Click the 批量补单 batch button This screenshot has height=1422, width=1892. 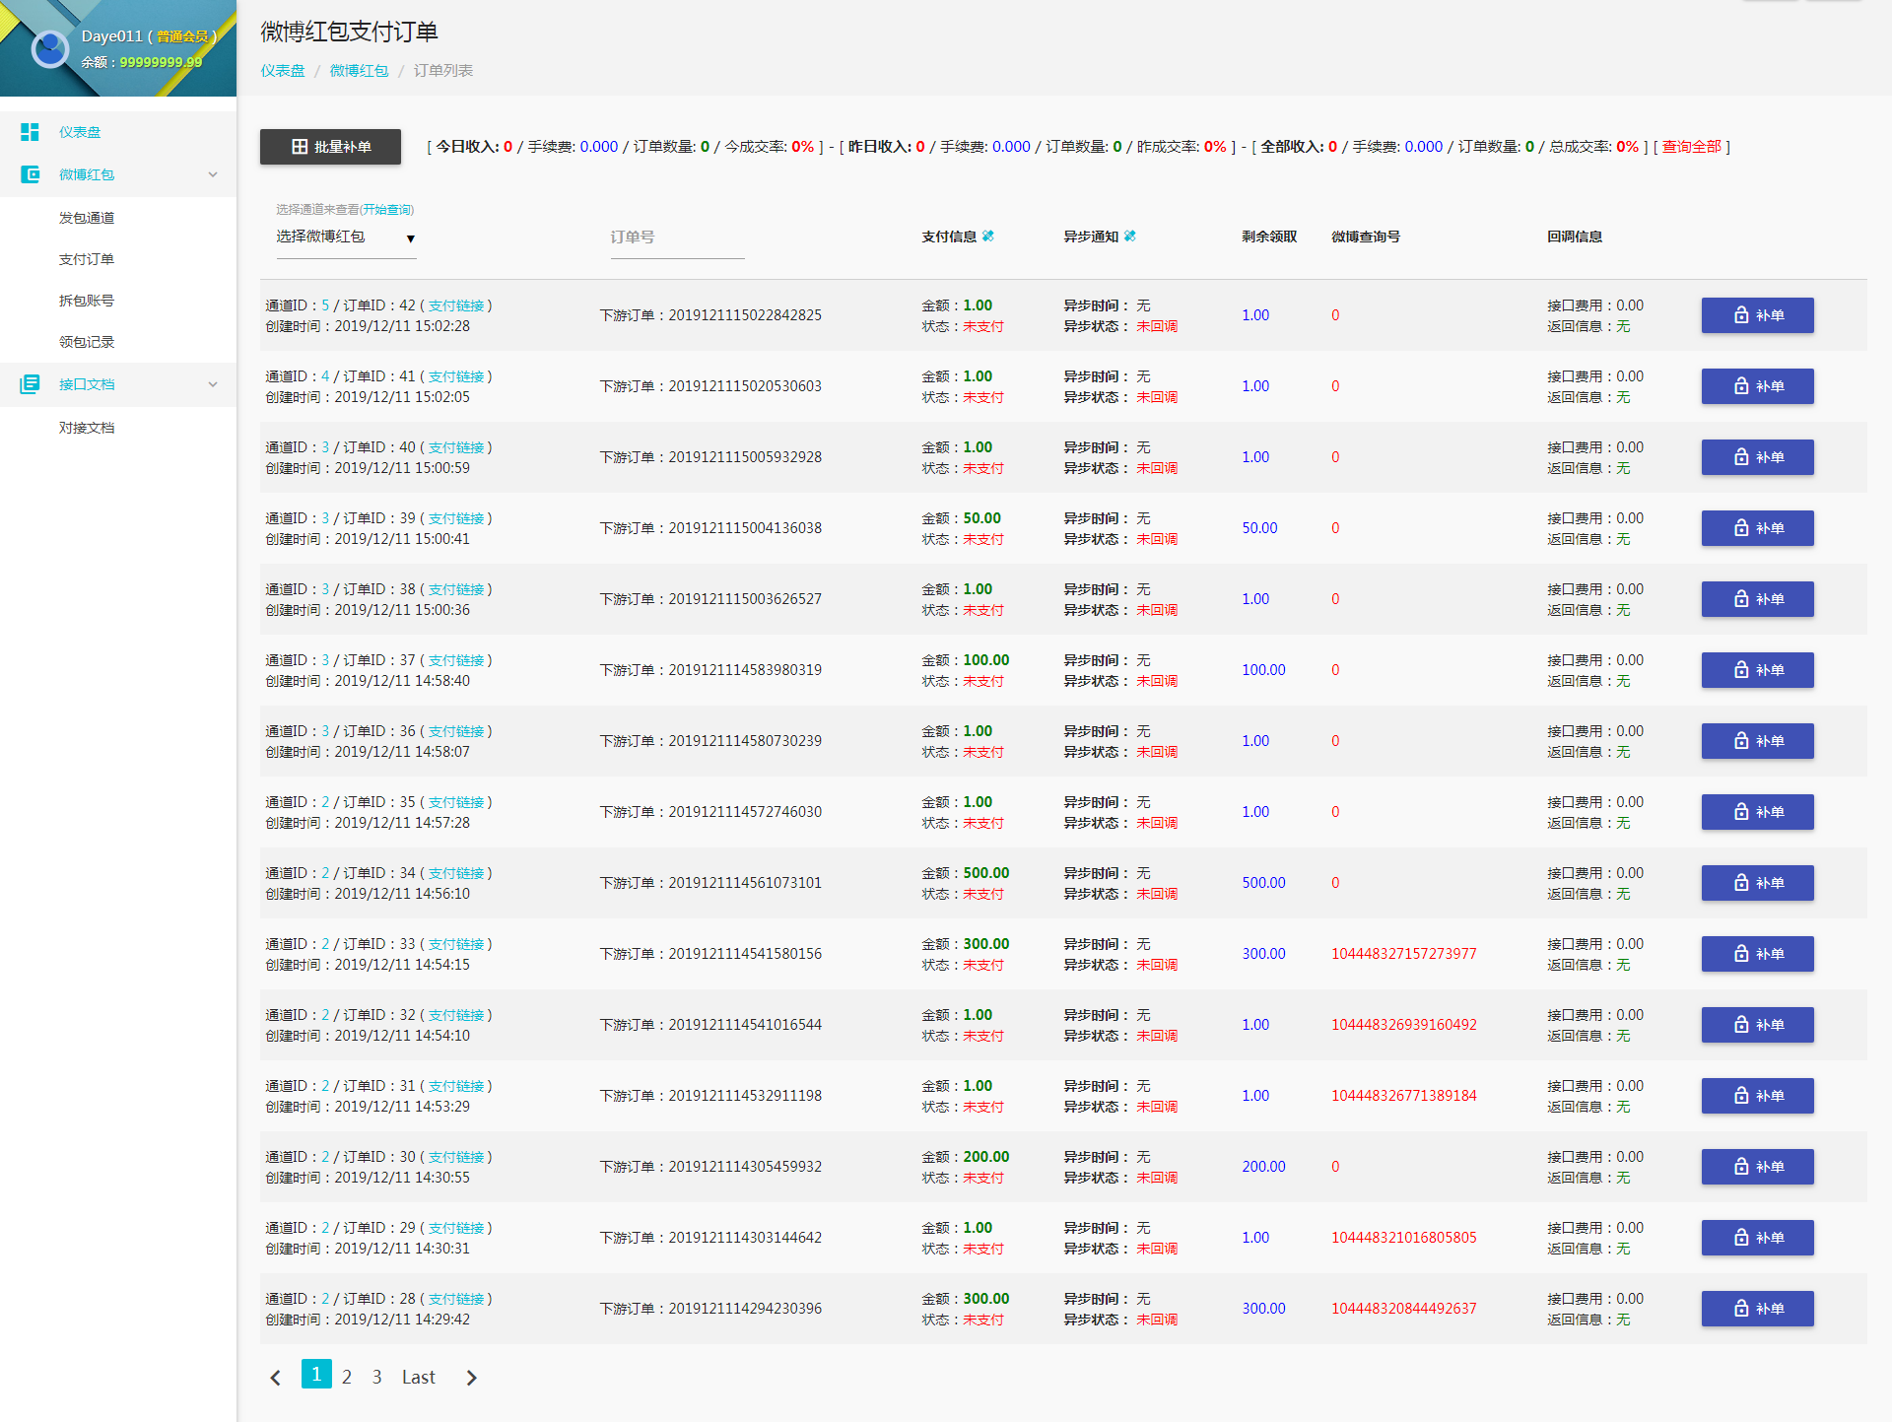click(330, 147)
